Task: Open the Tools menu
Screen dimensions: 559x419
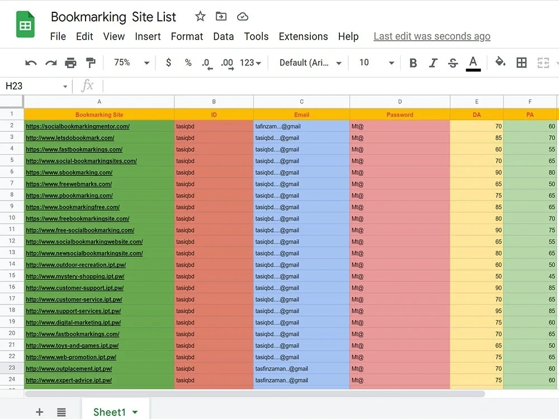Action: tap(257, 36)
